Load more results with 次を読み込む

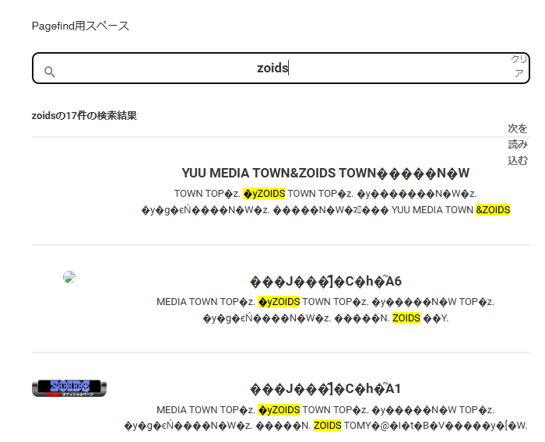click(x=518, y=145)
